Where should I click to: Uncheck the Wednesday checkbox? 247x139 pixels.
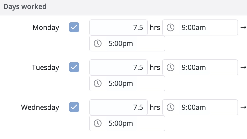74,107
